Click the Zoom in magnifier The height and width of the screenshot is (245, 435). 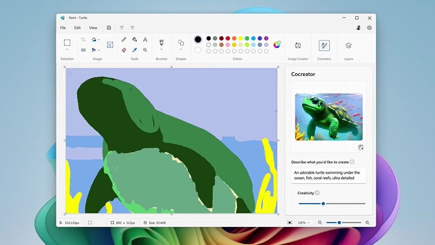click(x=368, y=222)
